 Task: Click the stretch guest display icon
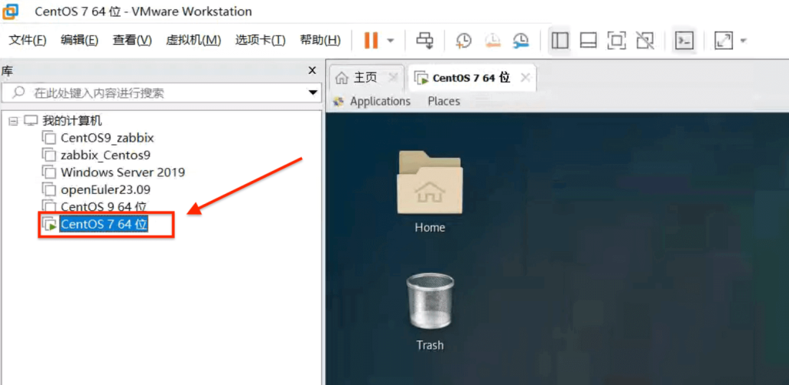723,40
